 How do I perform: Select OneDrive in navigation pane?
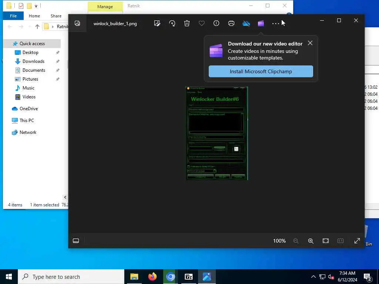28,109
